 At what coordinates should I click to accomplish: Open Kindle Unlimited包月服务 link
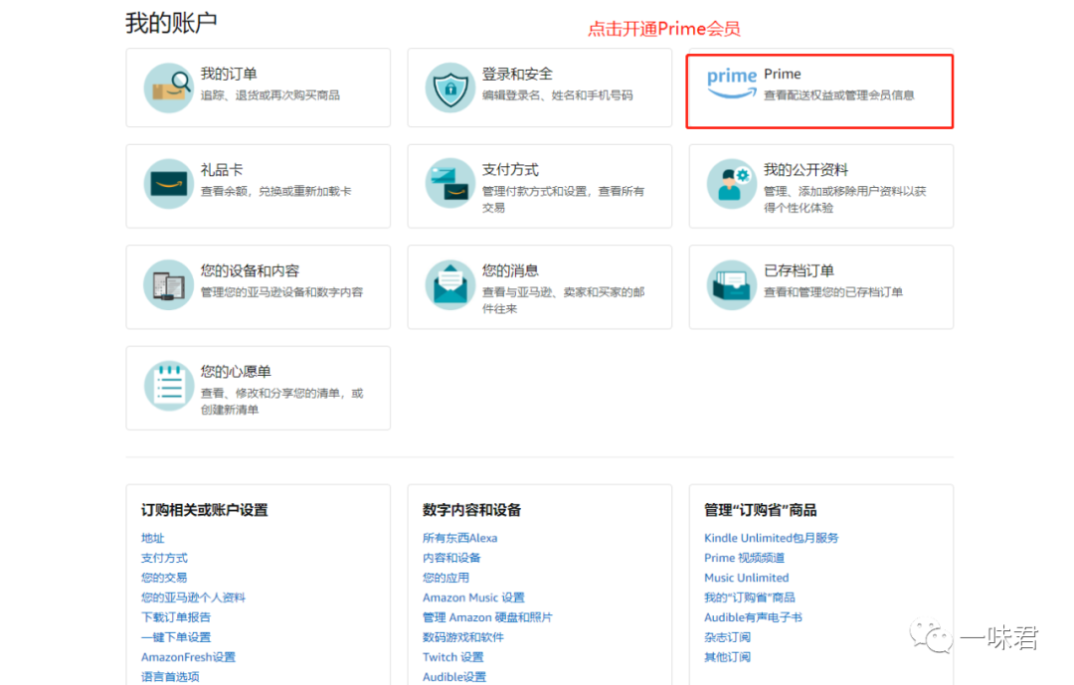coord(772,539)
